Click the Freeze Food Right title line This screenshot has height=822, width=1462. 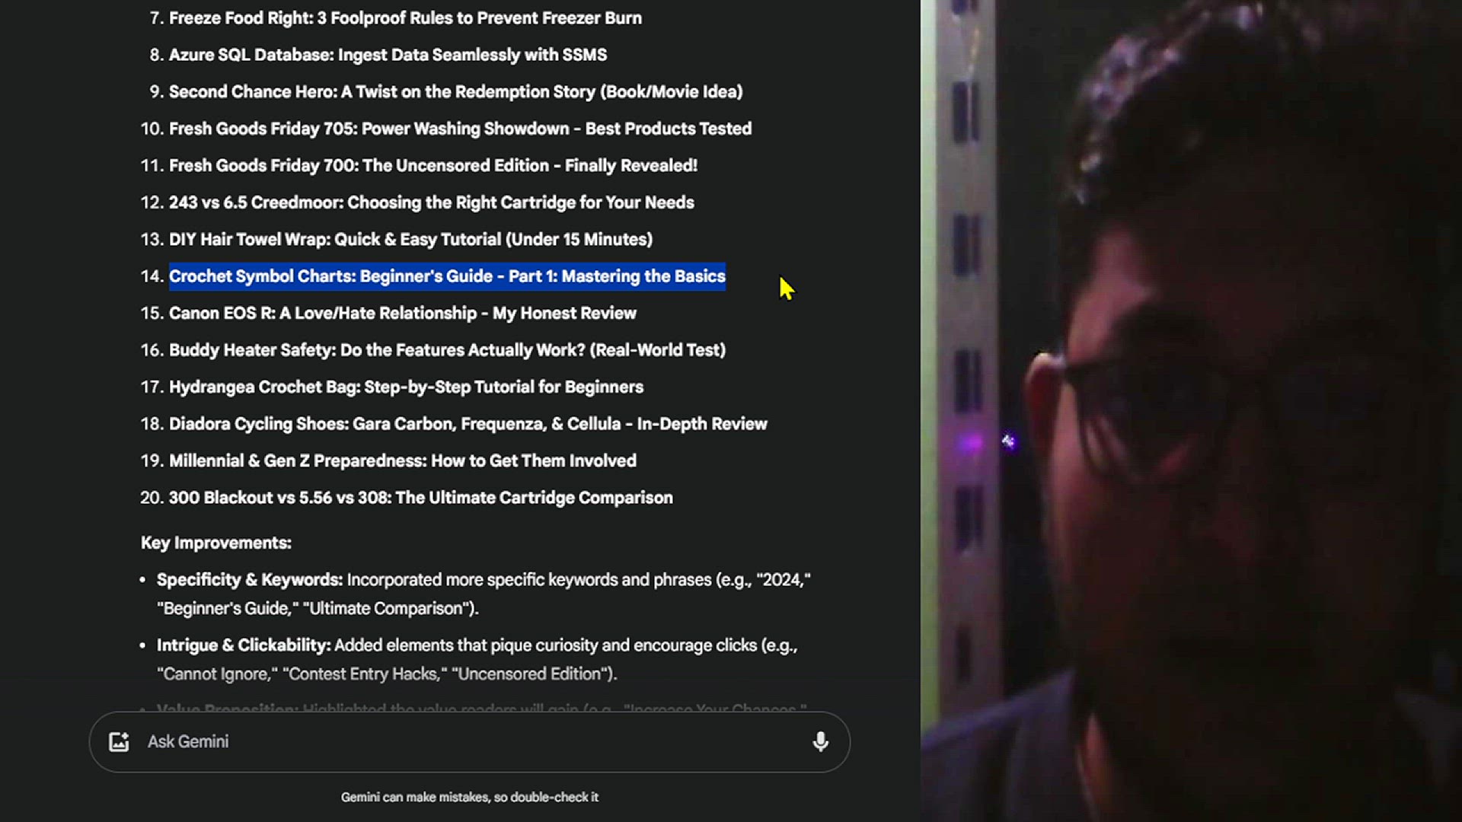(405, 18)
